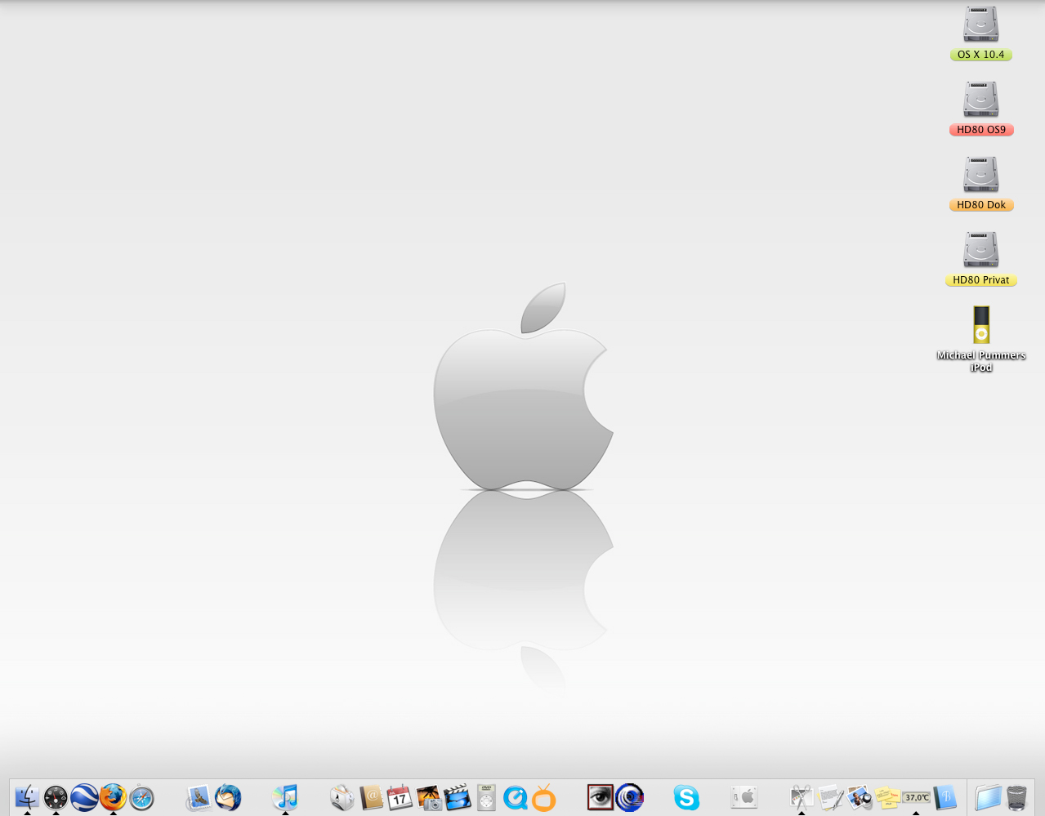Open Safari compass icon
The image size is (1045, 816).
[141, 797]
